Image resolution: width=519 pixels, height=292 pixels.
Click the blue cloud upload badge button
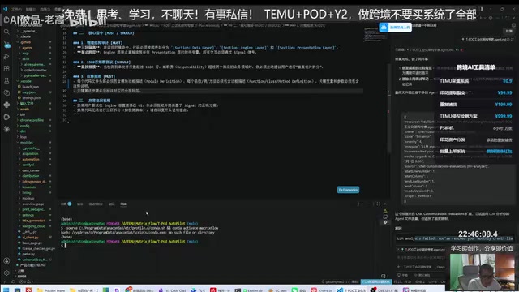tap(395, 27)
